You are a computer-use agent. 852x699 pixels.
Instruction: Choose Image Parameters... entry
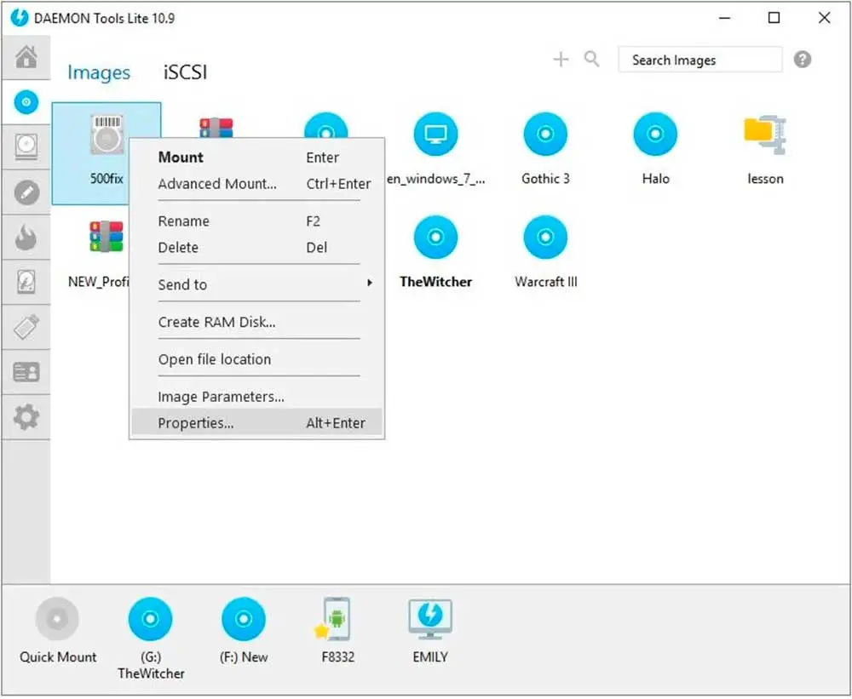256,397
